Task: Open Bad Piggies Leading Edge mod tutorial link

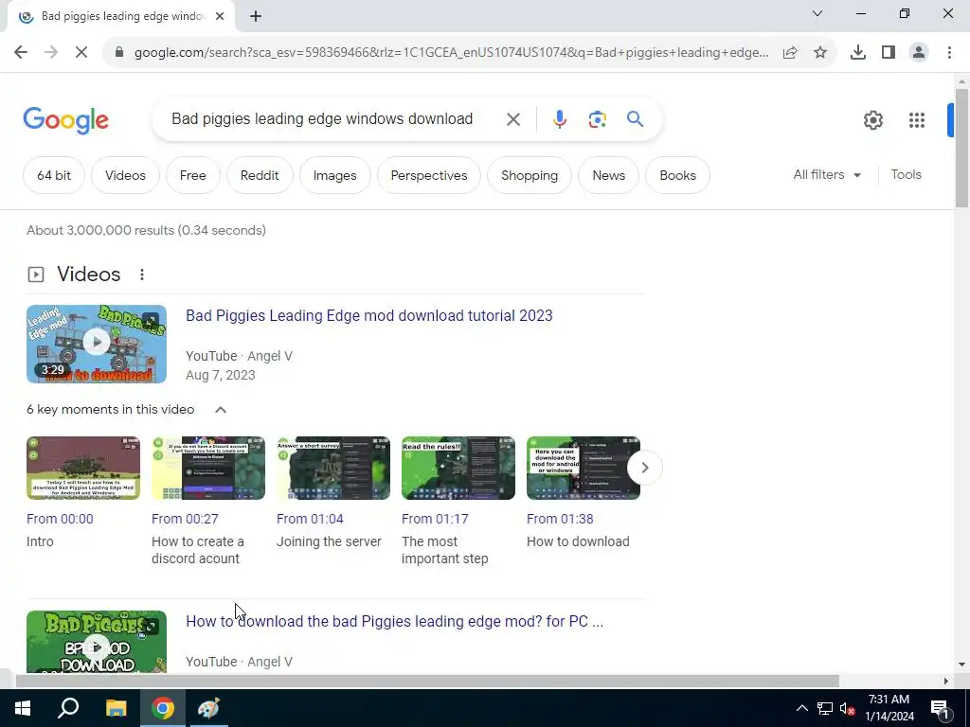Action: pyautogui.click(x=369, y=316)
